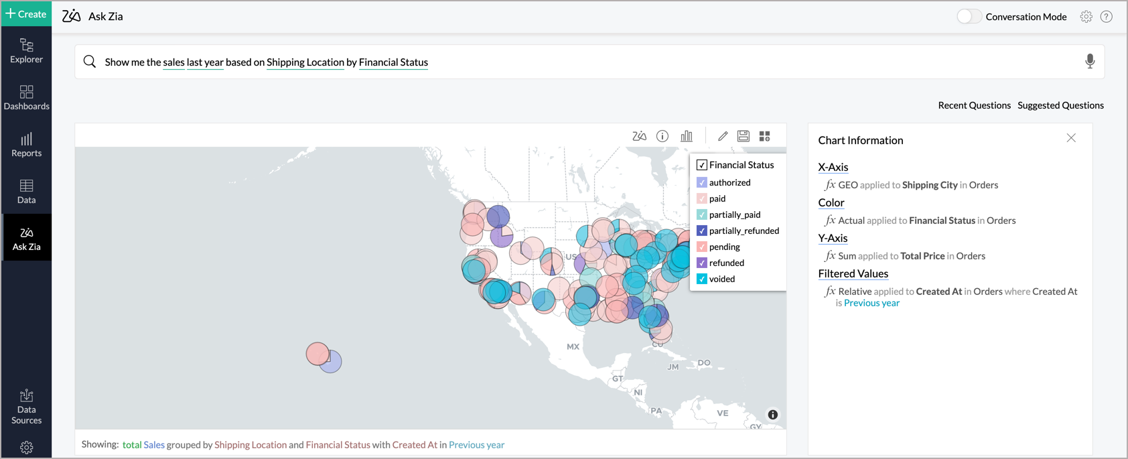The width and height of the screenshot is (1128, 459).
Task: Open the Create menu button
Action: [x=26, y=13]
